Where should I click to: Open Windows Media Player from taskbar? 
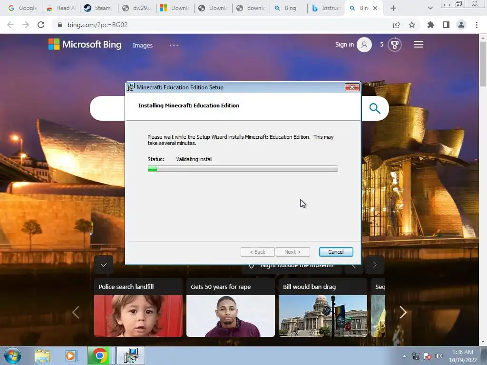tap(70, 355)
